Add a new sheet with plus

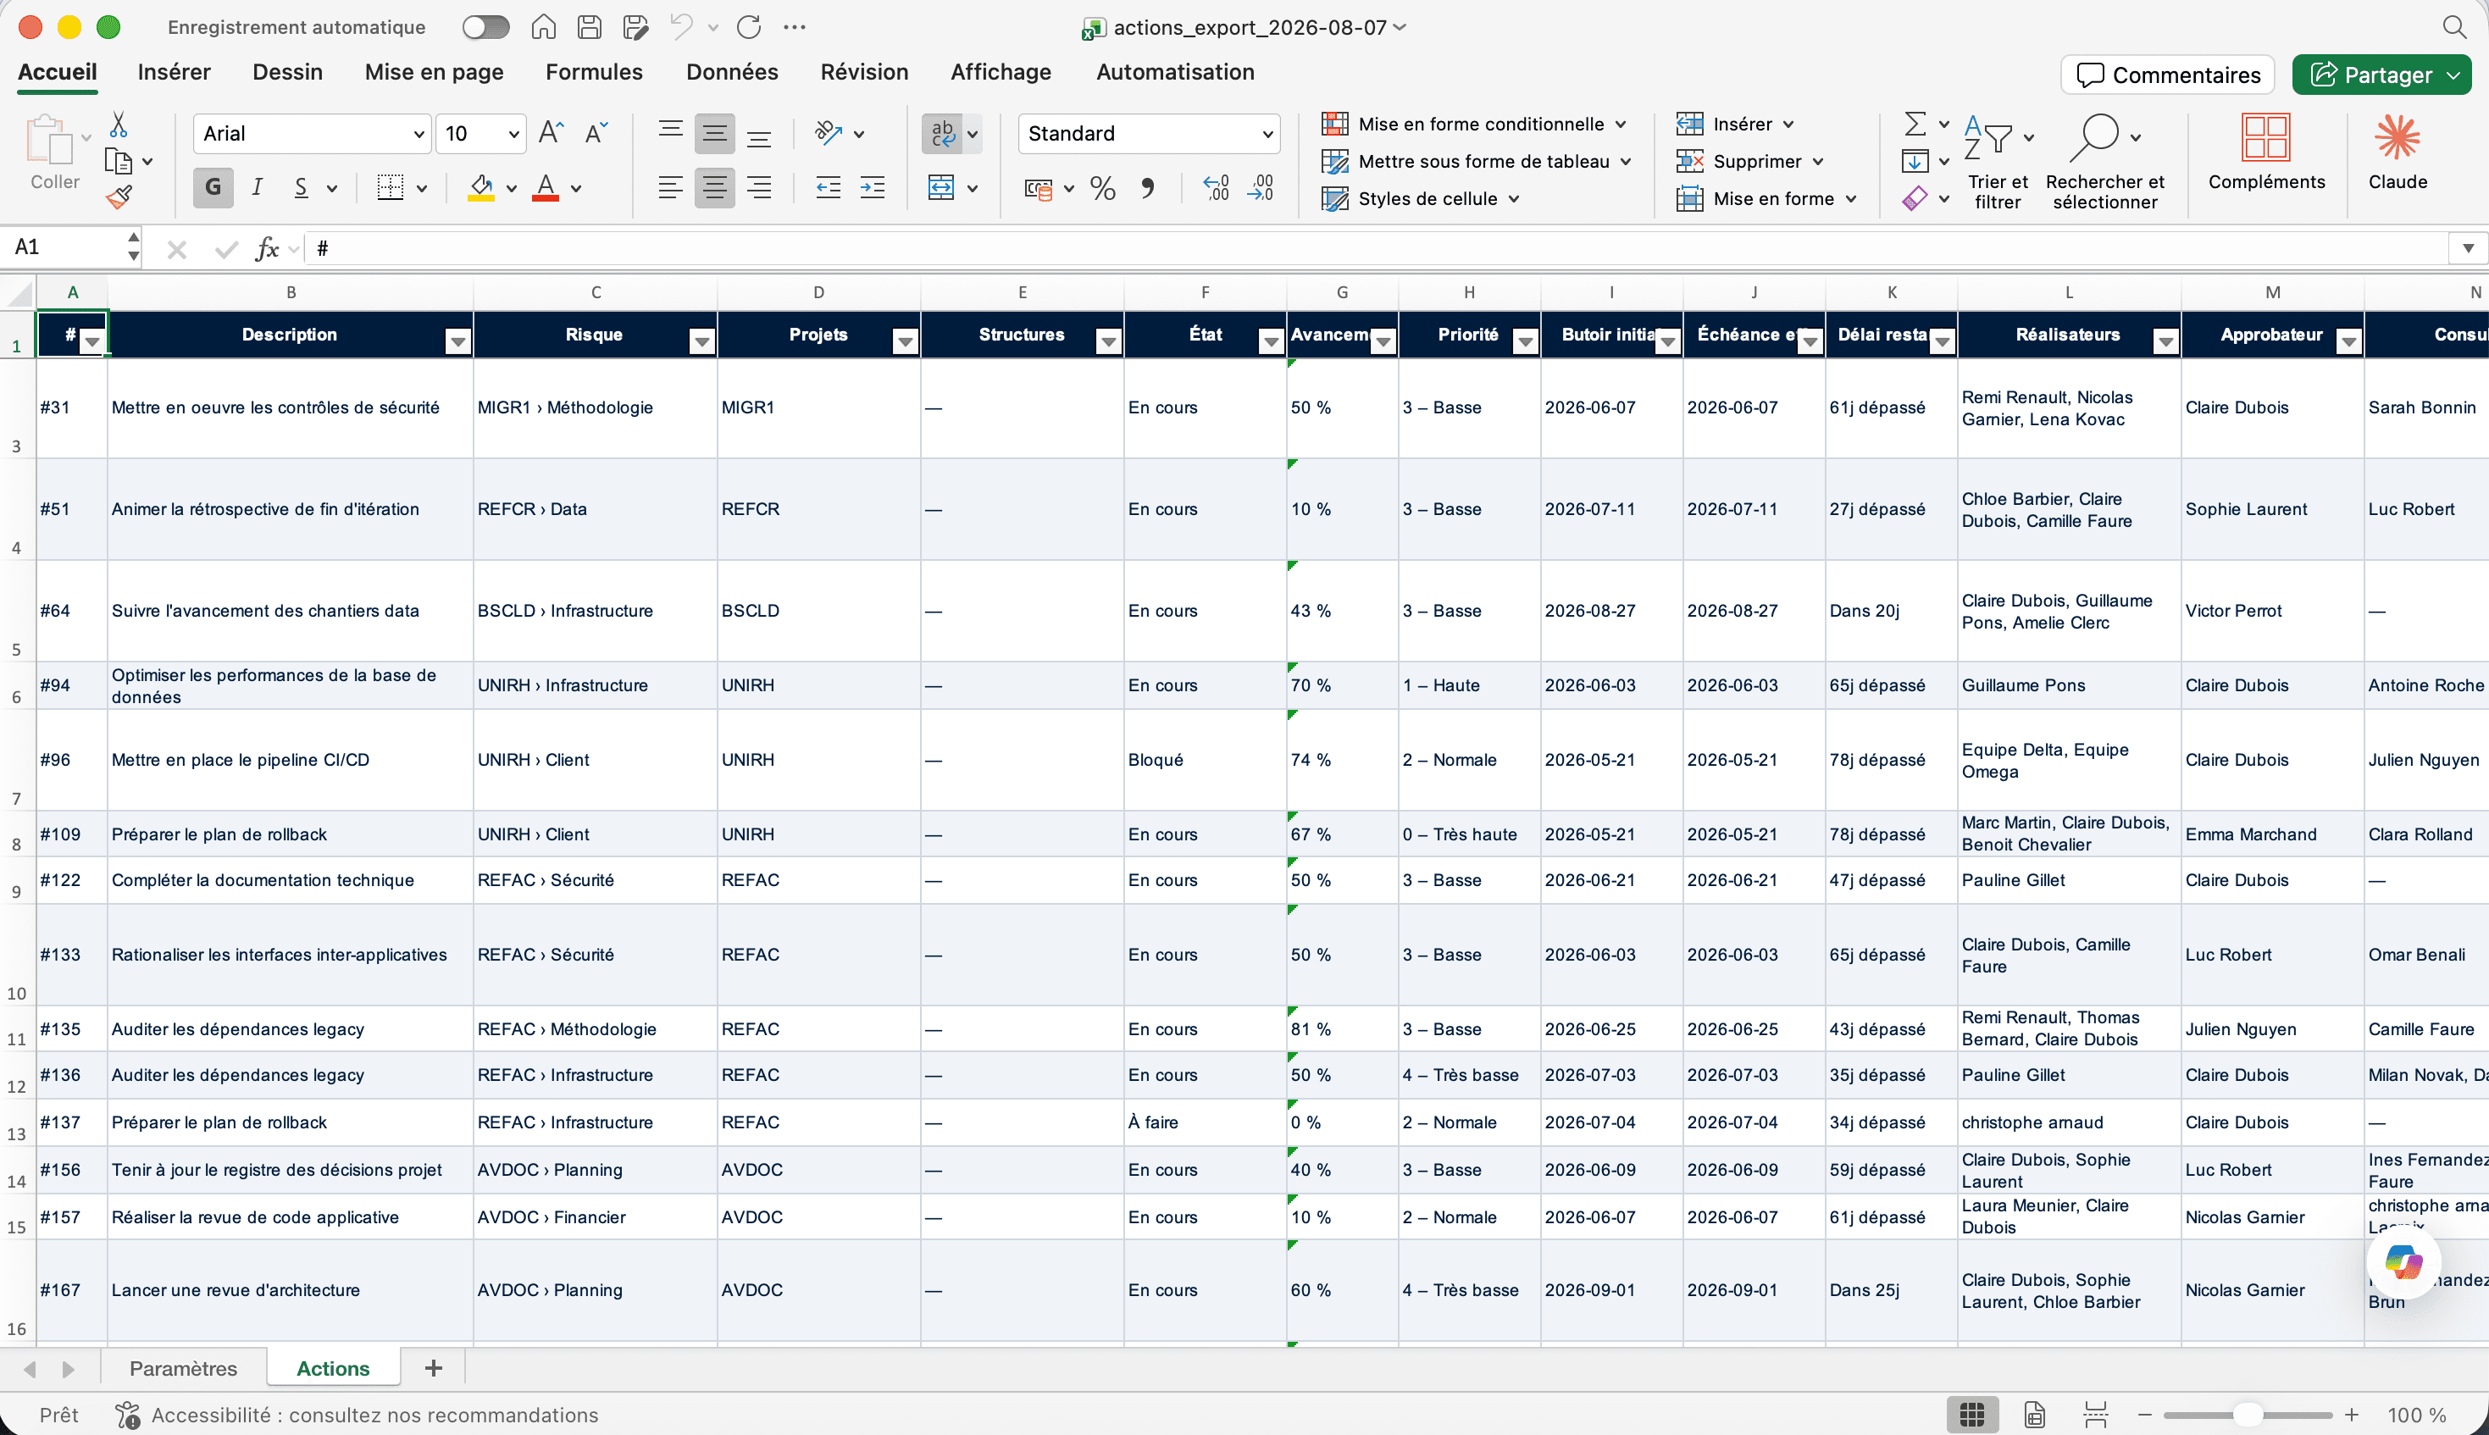coord(433,1368)
